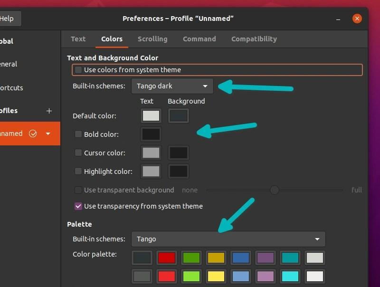This screenshot has height=287, width=380.
Task: Toggle the Bold color checkbox
Action: (78, 134)
